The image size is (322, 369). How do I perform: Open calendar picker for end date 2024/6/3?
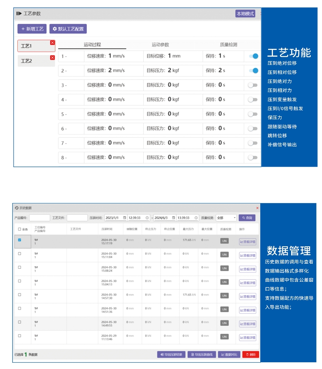pyautogui.click(x=174, y=218)
